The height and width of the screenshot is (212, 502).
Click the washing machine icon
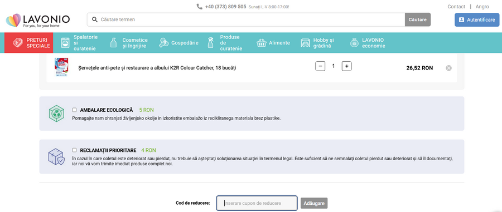(x=65, y=43)
